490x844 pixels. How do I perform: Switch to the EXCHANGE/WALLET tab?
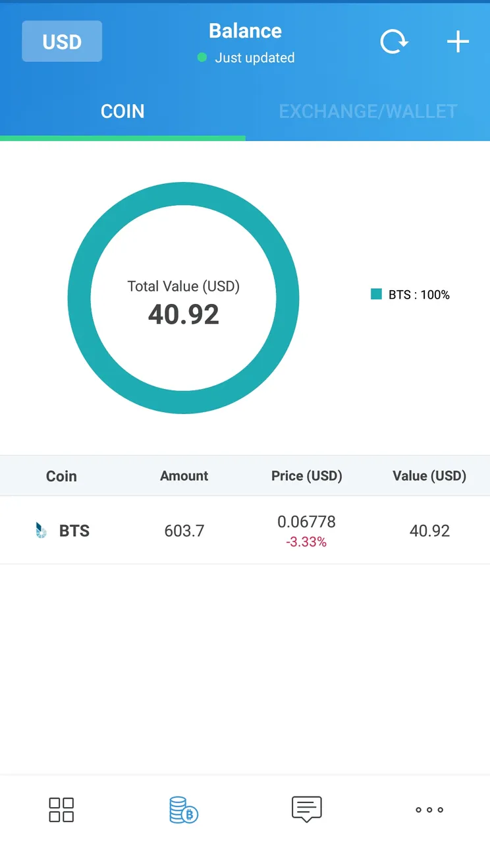pyautogui.click(x=367, y=111)
